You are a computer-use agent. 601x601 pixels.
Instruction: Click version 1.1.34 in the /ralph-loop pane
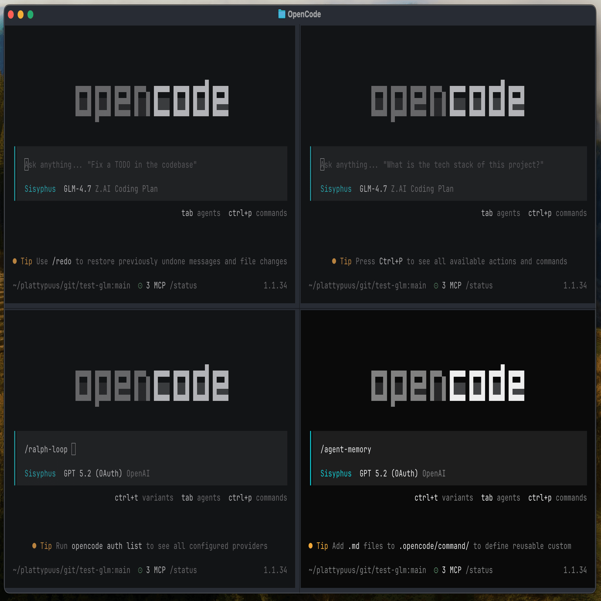[275, 570]
